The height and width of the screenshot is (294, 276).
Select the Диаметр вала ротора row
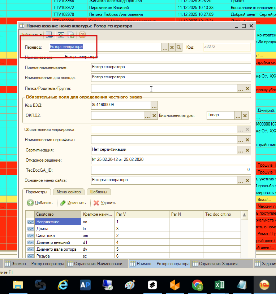pos(133,249)
